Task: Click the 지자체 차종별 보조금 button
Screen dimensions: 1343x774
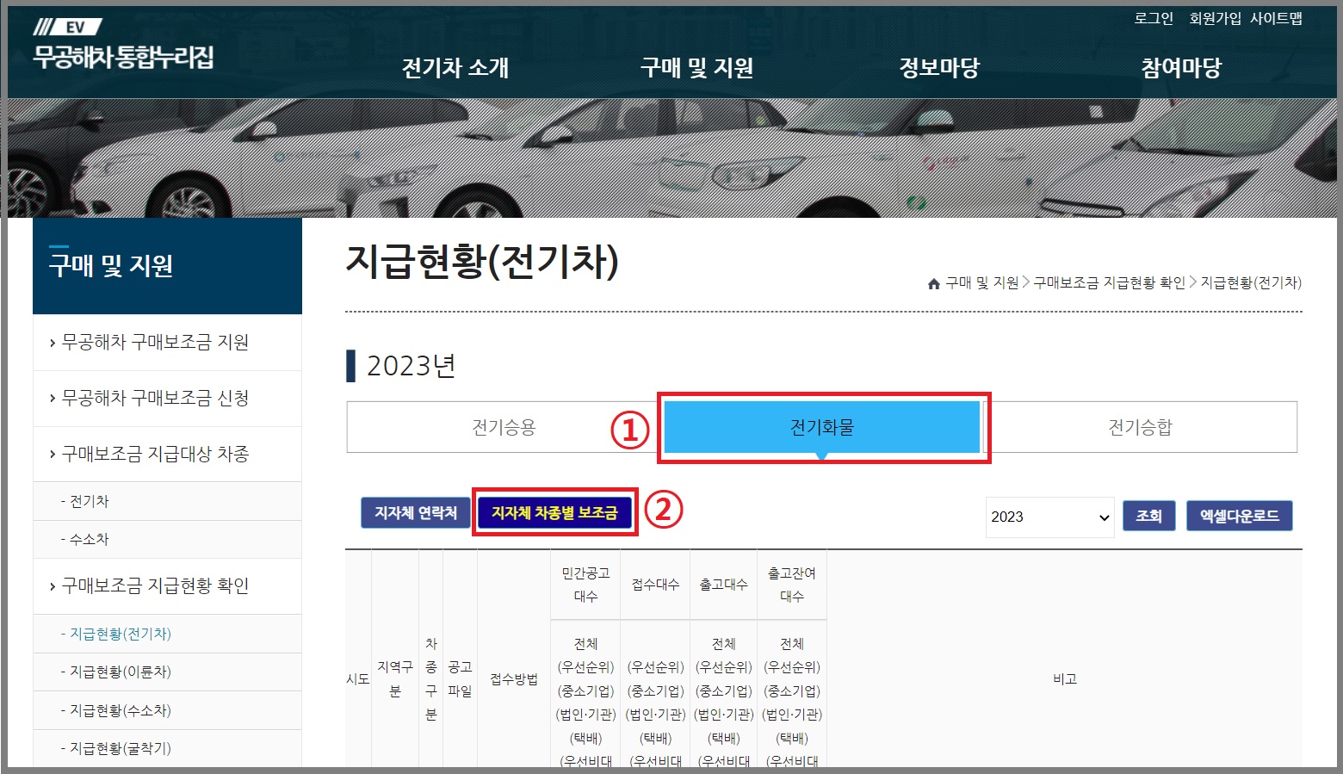Action: click(554, 512)
